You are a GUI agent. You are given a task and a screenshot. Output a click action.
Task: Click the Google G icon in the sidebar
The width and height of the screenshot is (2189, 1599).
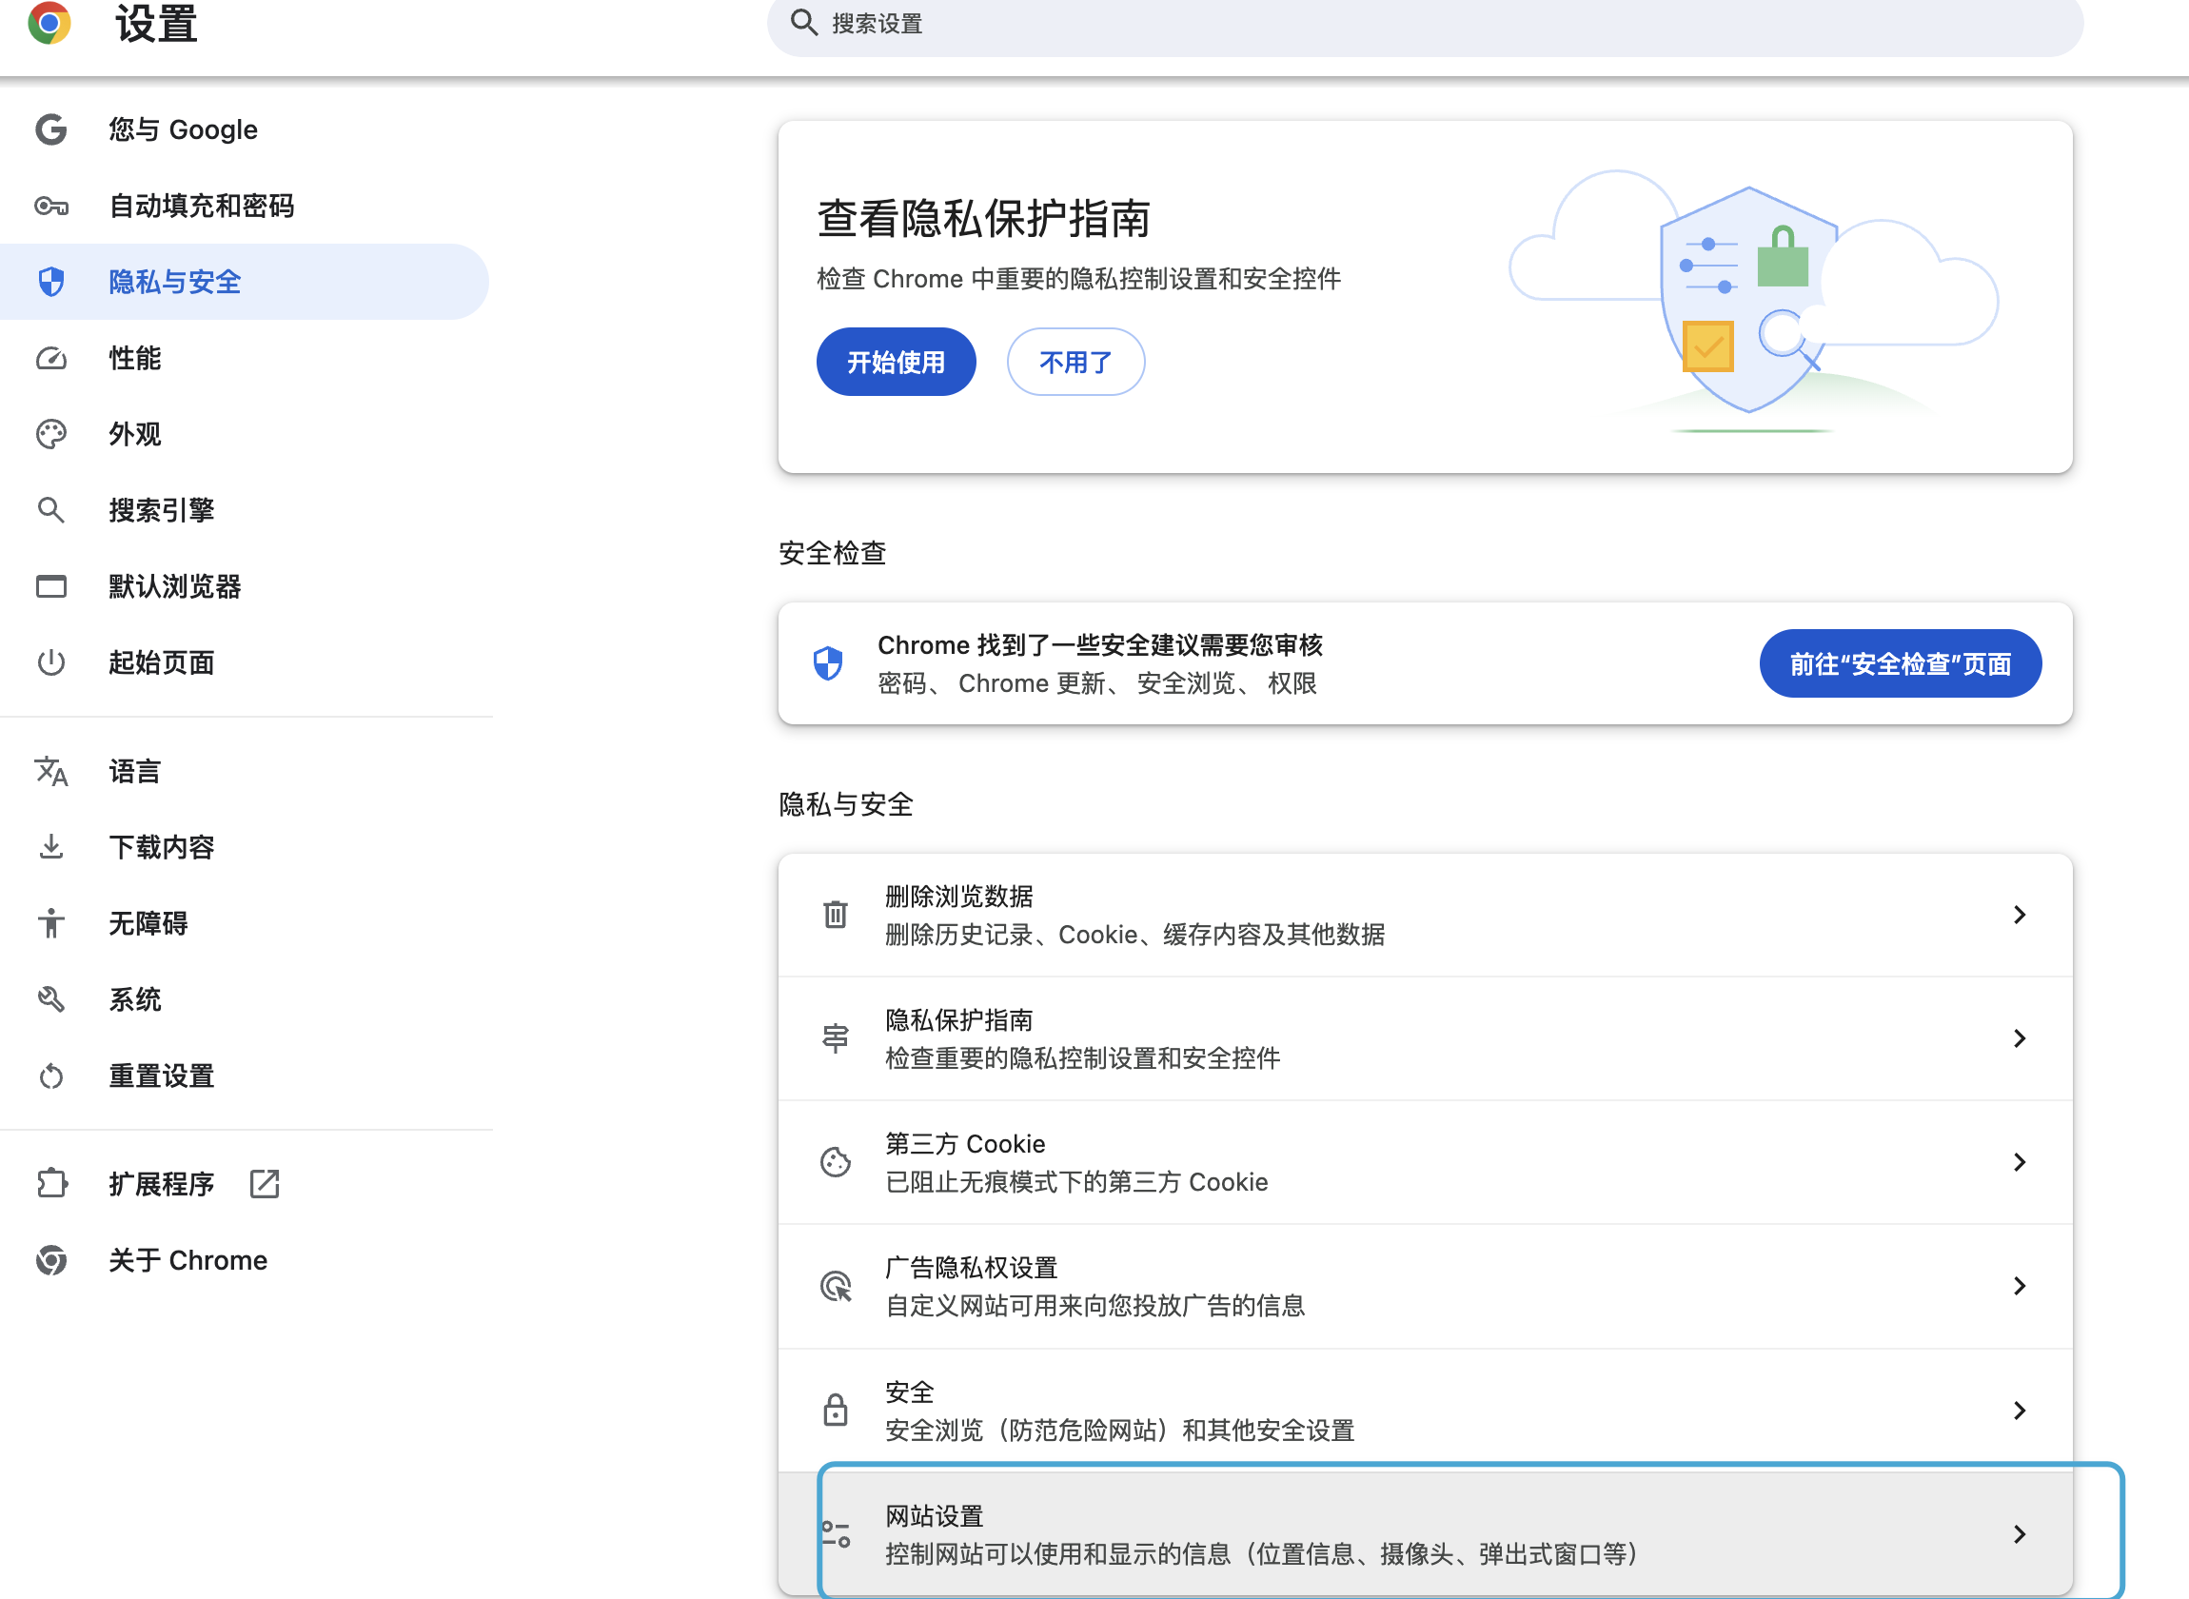click(51, 129)
